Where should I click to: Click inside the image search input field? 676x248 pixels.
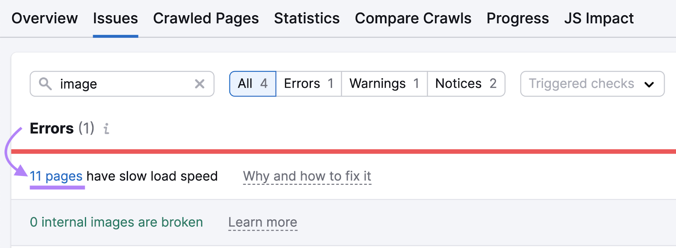[118, 84]
